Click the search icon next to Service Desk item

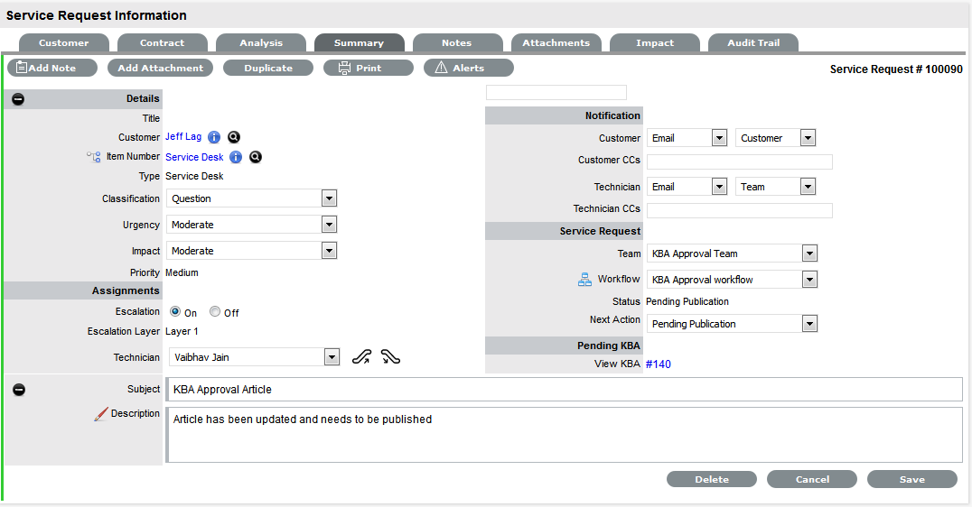coord(256,157)
